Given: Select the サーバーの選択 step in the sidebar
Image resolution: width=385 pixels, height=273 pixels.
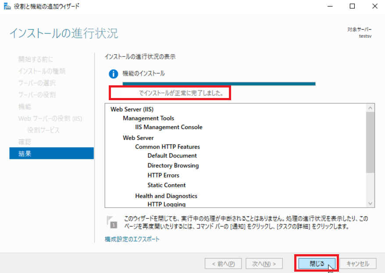Looking at the screenshot, I should click(x=37, y=83).
